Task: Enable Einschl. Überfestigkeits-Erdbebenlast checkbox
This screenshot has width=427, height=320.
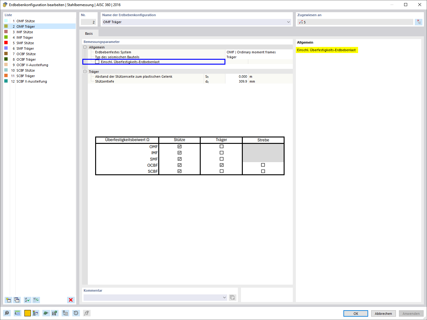Action: click(x=97, y=62)
